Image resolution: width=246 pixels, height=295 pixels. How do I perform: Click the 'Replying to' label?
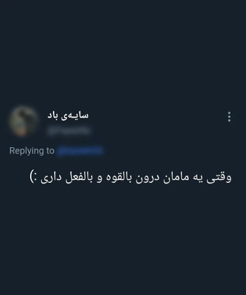click(x=32, y=151)
